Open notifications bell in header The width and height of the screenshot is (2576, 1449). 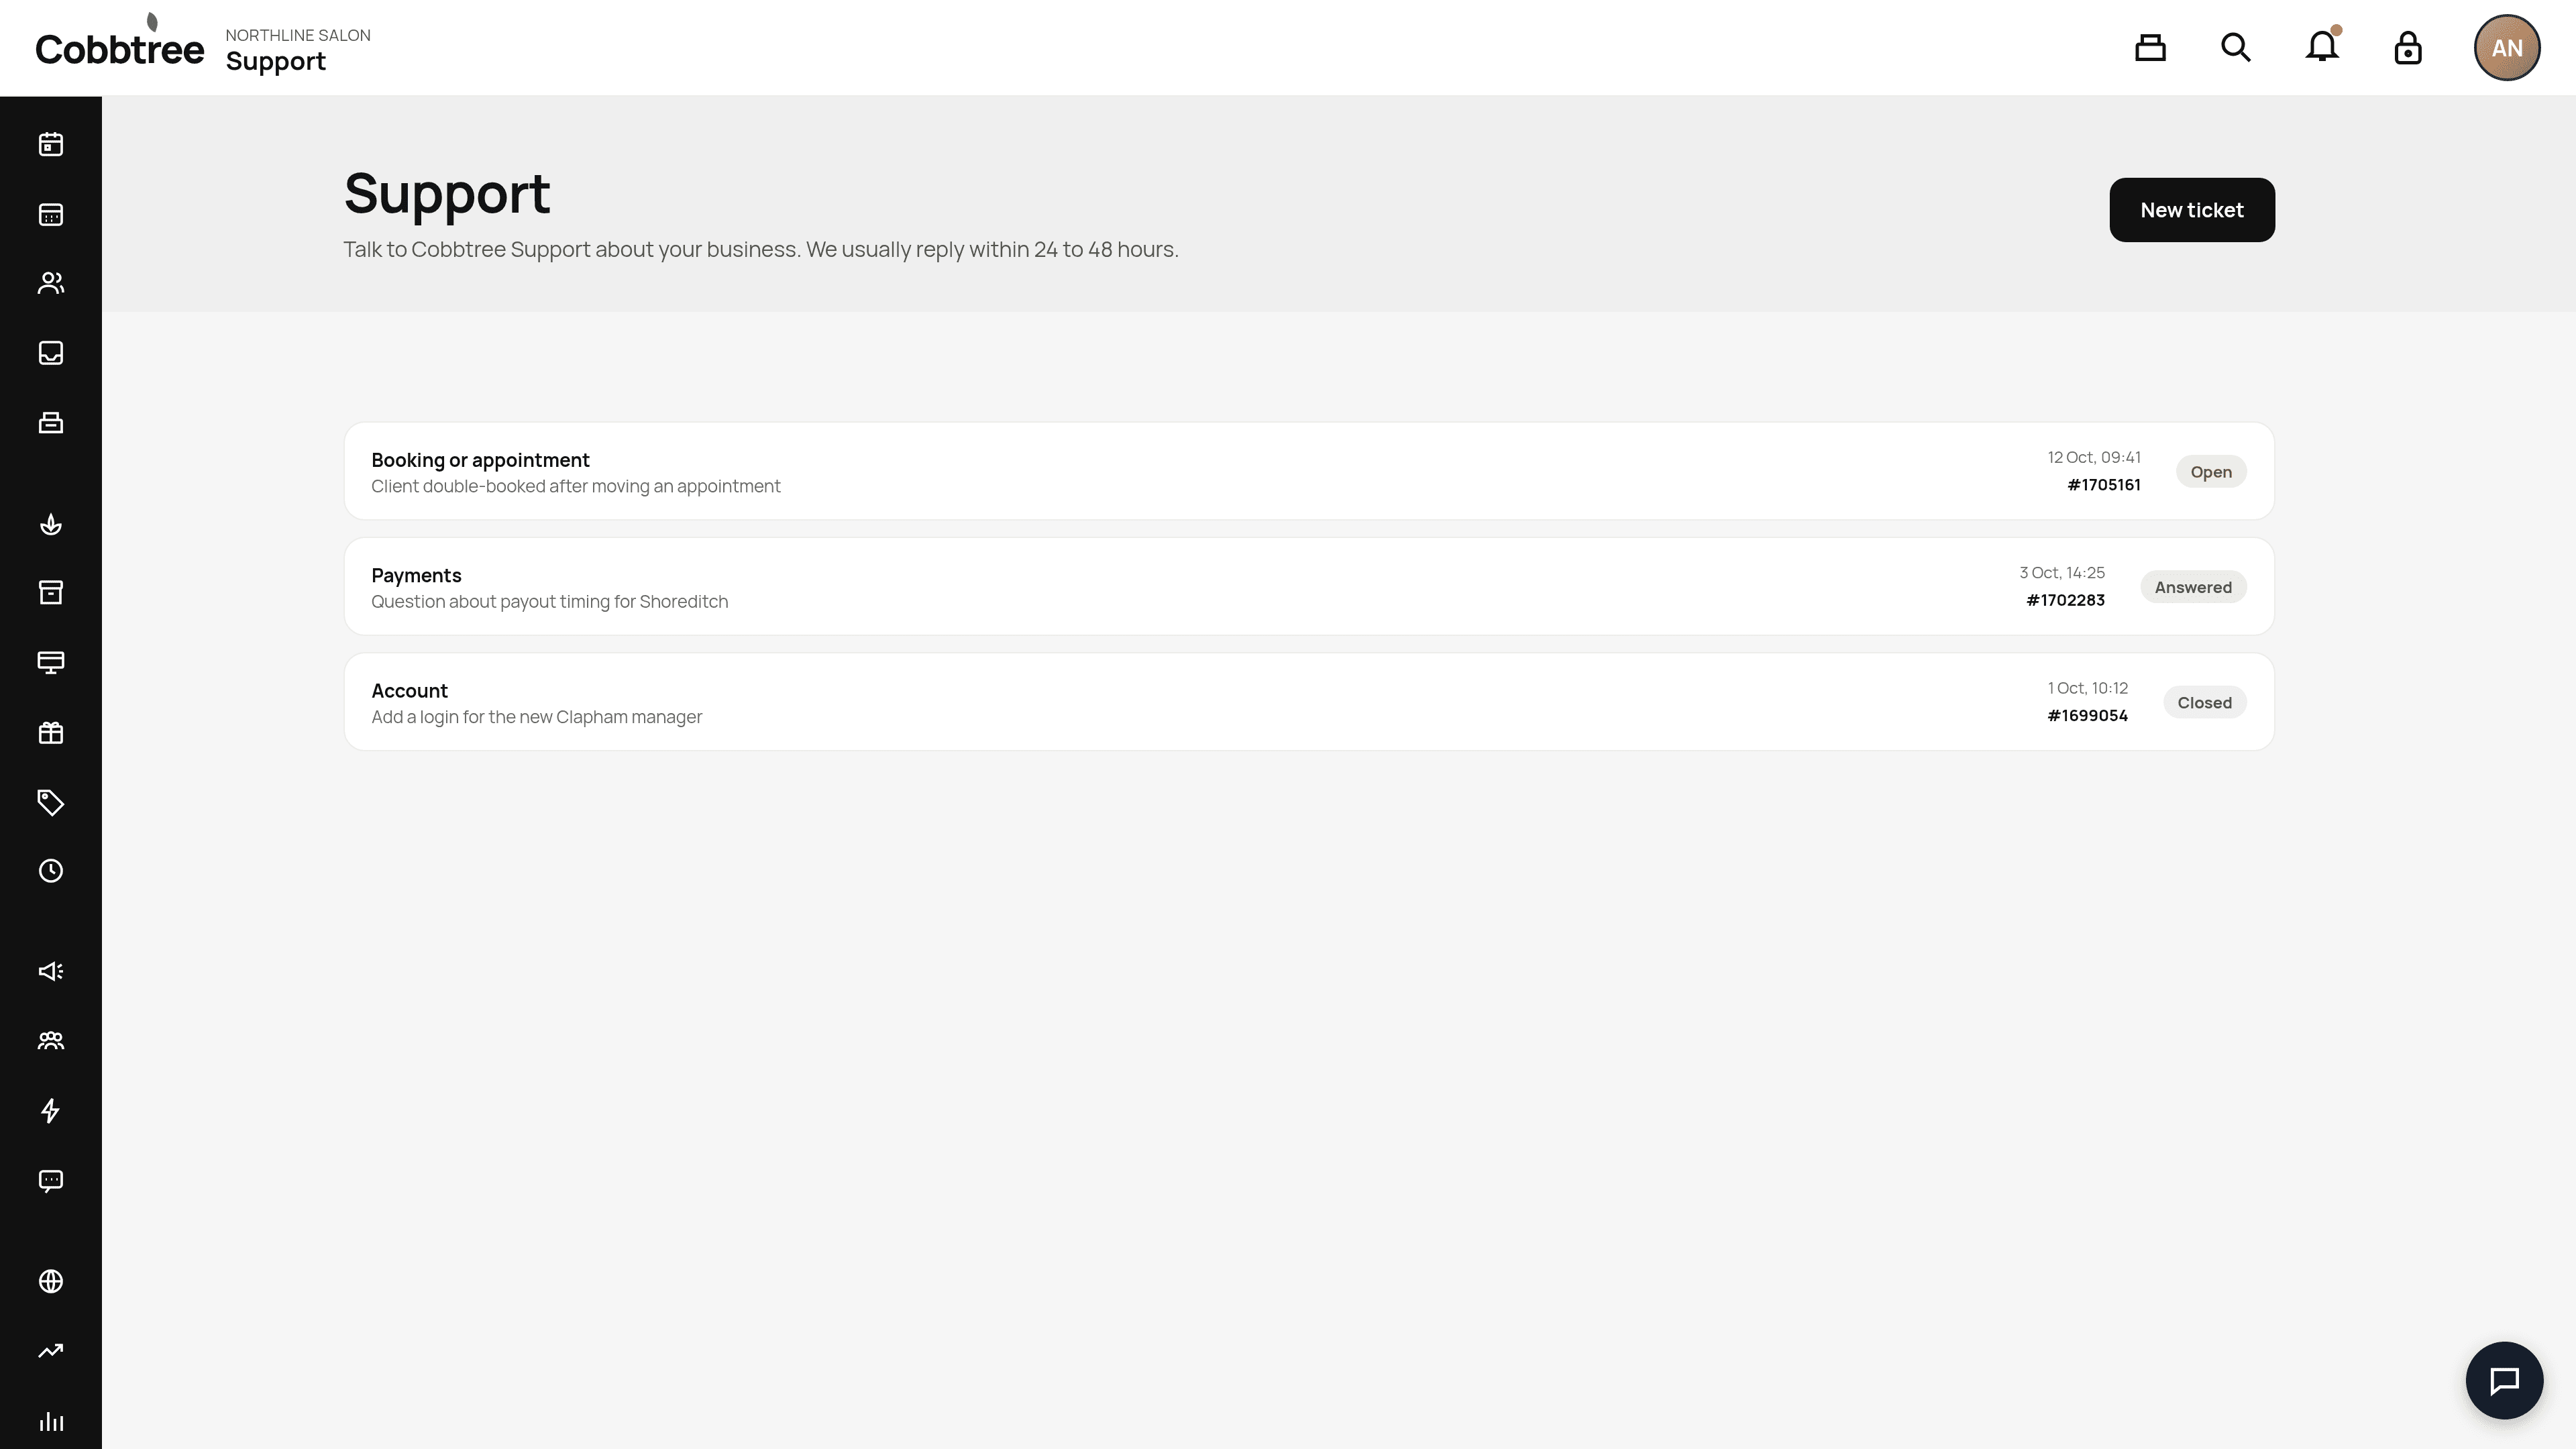tap(2322, 47)
